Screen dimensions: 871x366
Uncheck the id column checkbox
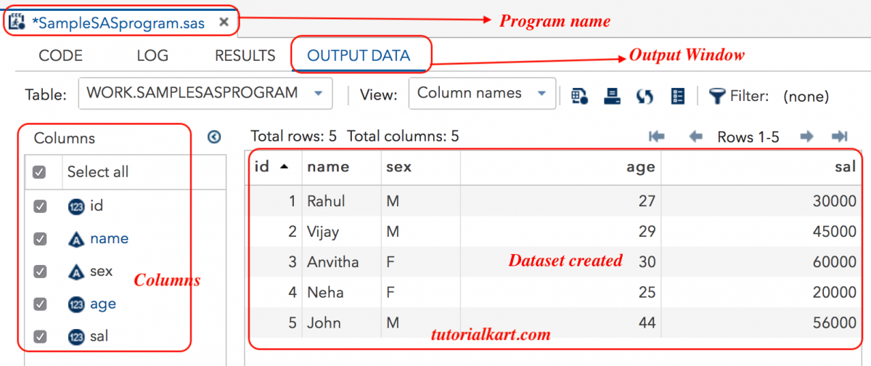coord(40,206)
